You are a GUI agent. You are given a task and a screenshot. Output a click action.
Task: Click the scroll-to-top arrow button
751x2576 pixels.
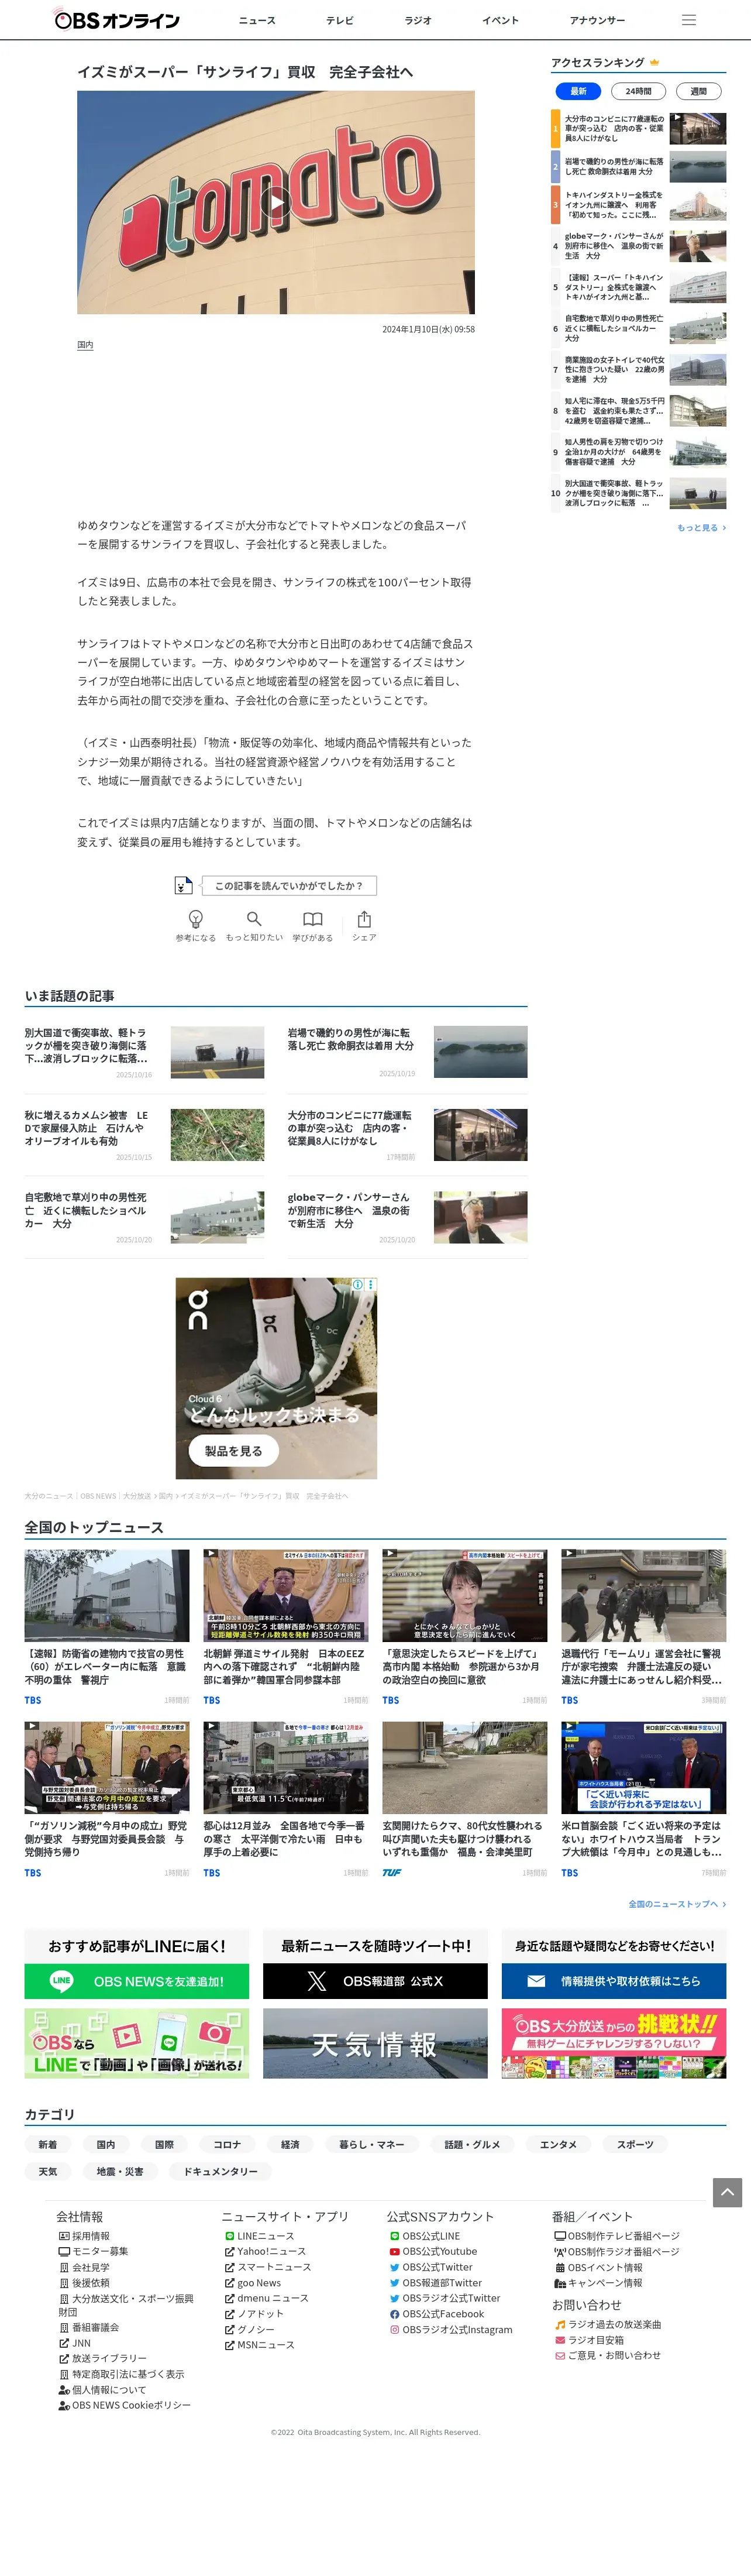(727, 2192)
